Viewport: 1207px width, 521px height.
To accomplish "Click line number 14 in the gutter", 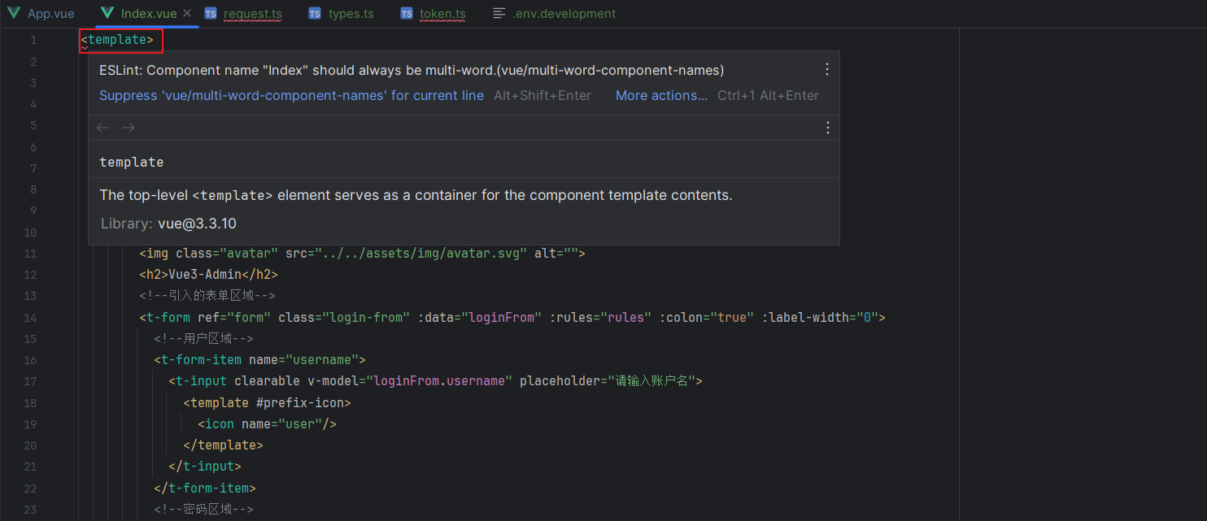I will 30,318.
